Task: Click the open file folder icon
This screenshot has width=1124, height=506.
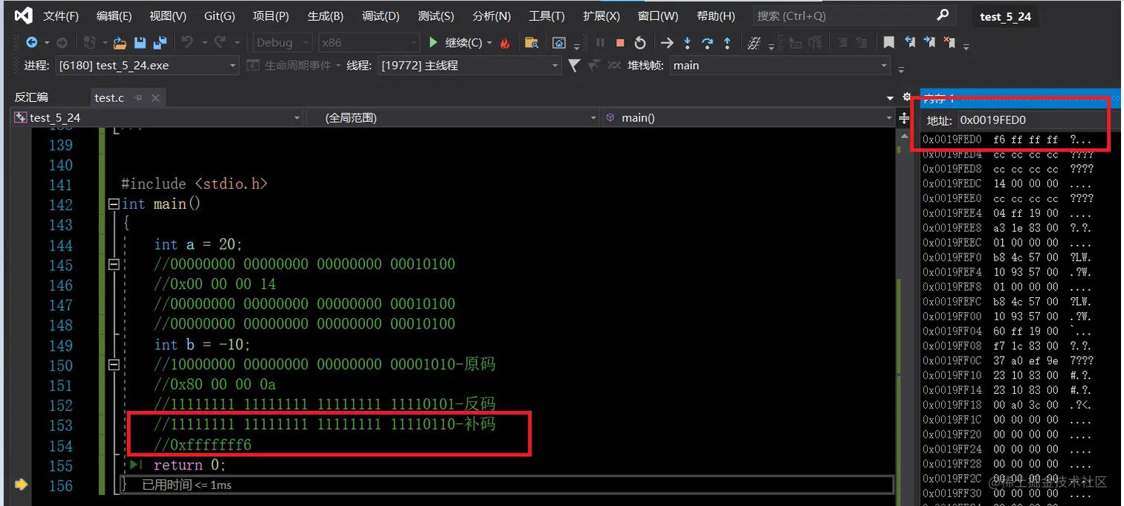Action: (x=120, y=43)
